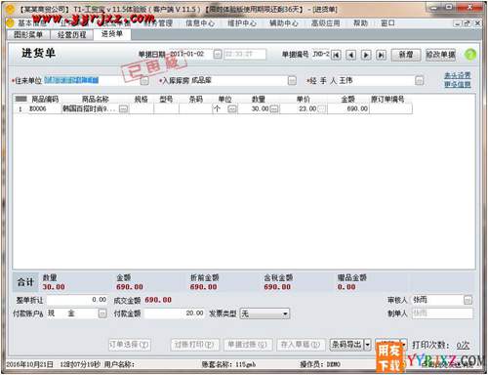
Task: Click the 型号 column header
Action: click(x=166, y=99)
